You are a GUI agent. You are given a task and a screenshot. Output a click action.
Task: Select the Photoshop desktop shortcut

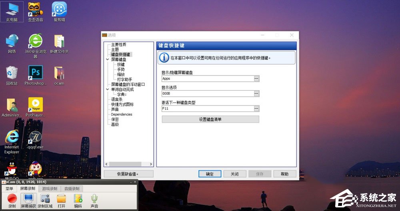pos(36,76)
